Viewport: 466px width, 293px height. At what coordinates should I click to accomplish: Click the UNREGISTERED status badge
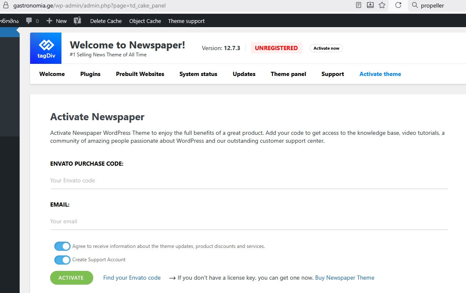tap(276, 48)
